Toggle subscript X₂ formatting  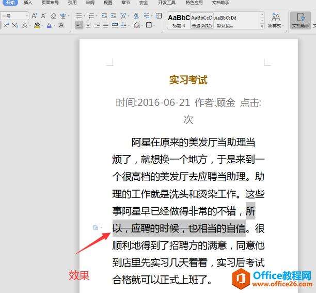click(15, 25)
